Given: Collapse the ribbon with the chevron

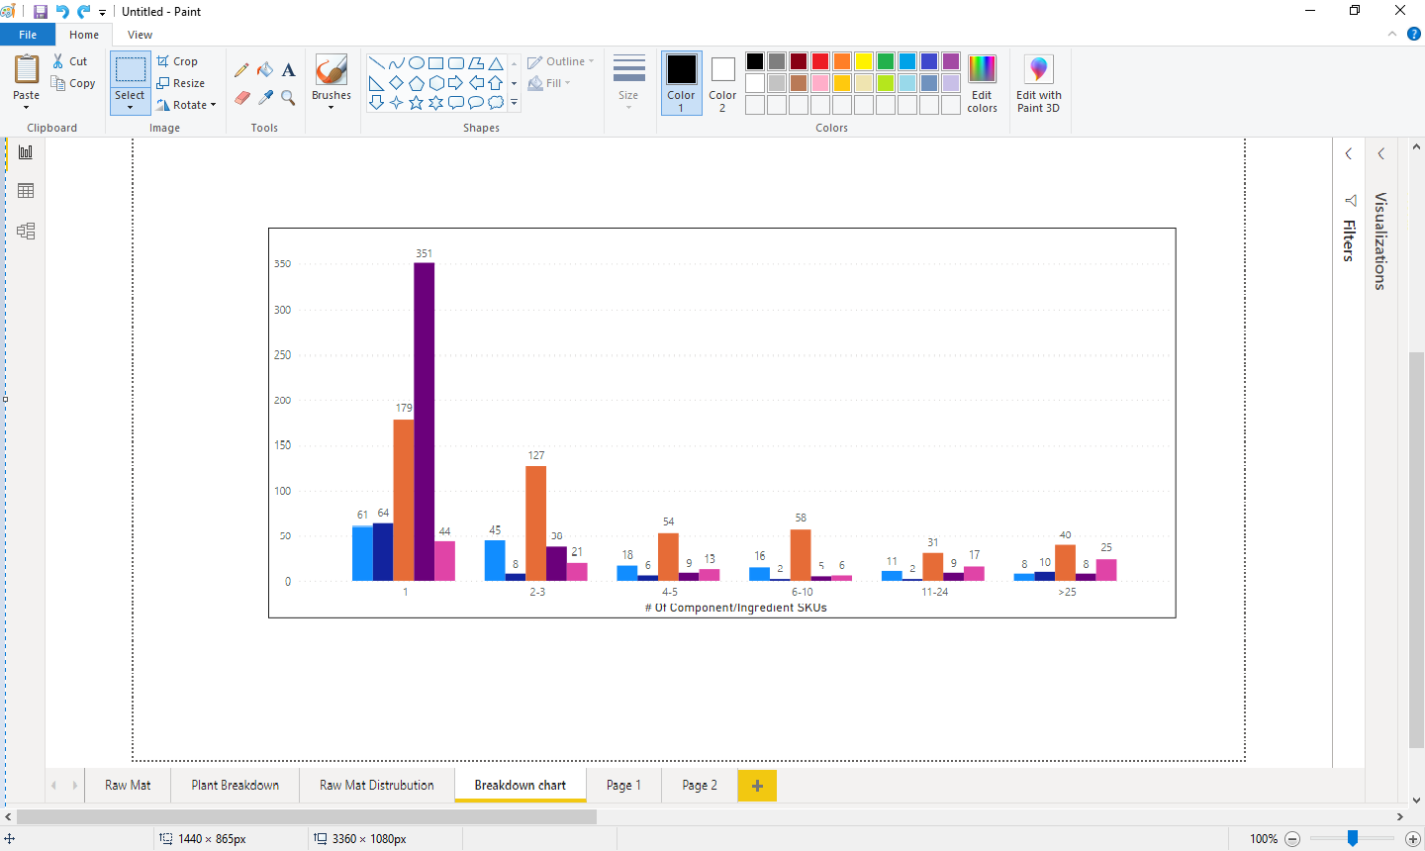Looking at the screenshot, I should (x=1392, y=34).
